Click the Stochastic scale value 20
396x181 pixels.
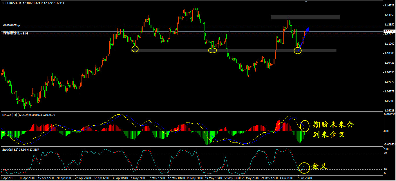point(386,169)
